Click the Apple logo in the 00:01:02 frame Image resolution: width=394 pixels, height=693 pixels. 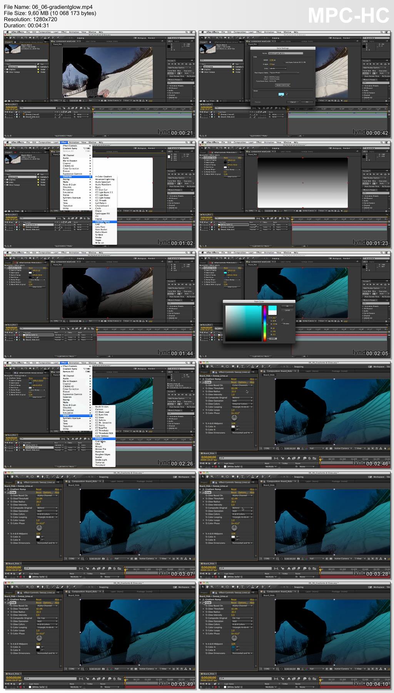(7, 142)
